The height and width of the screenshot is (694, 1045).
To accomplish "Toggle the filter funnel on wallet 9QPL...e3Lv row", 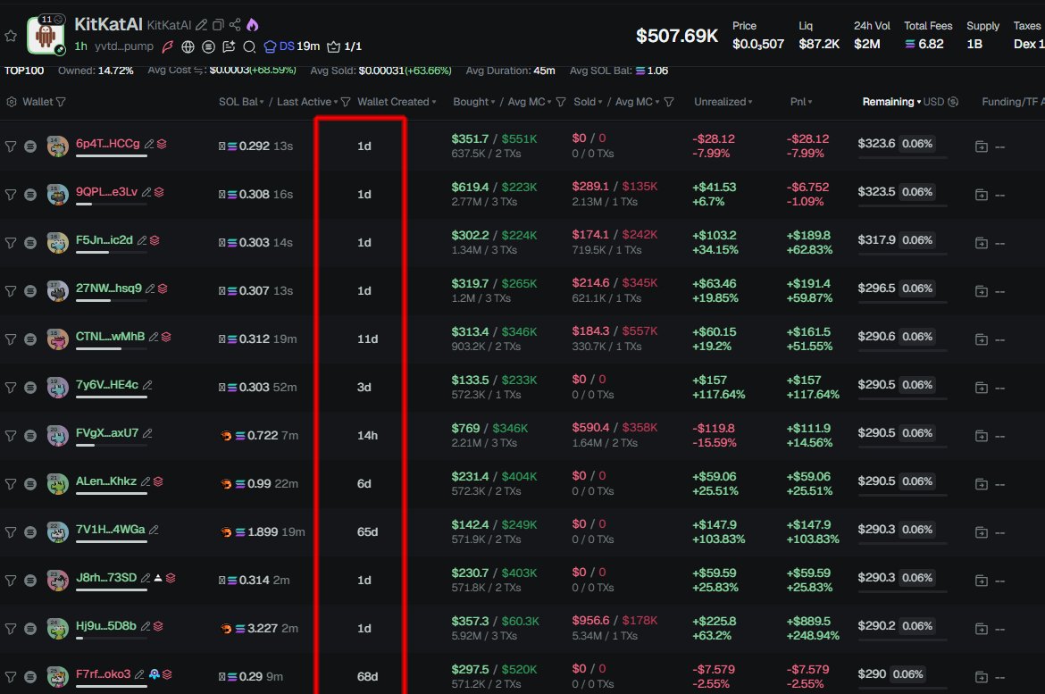I will (x=11, y=194).
